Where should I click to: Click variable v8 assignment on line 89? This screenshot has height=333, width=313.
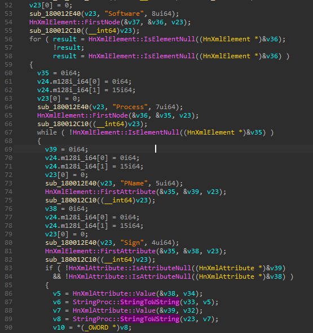pyautogui.click(x=57, y=319)
